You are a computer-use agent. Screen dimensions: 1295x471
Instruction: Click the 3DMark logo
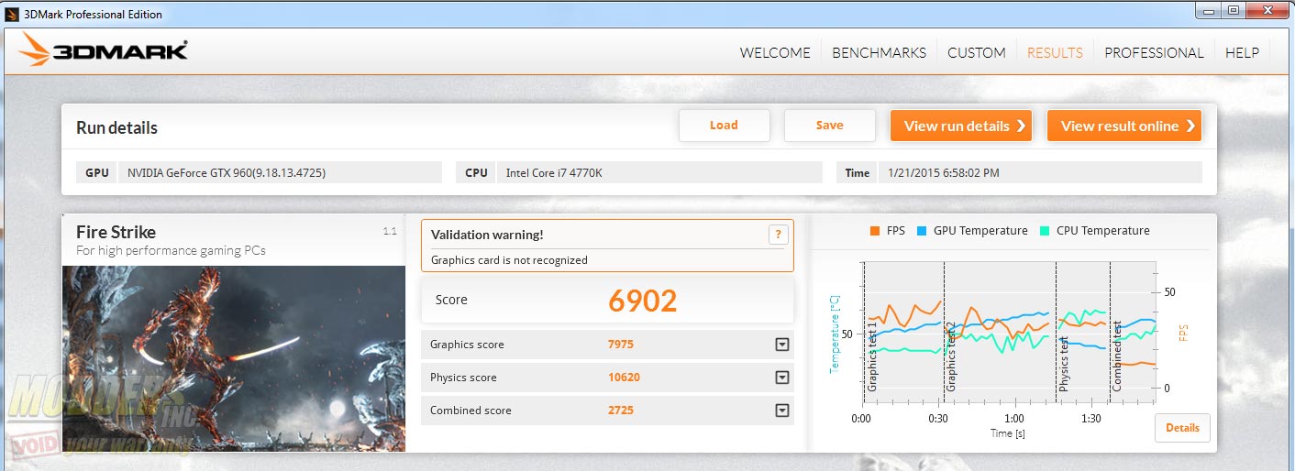tap(103, 50)
